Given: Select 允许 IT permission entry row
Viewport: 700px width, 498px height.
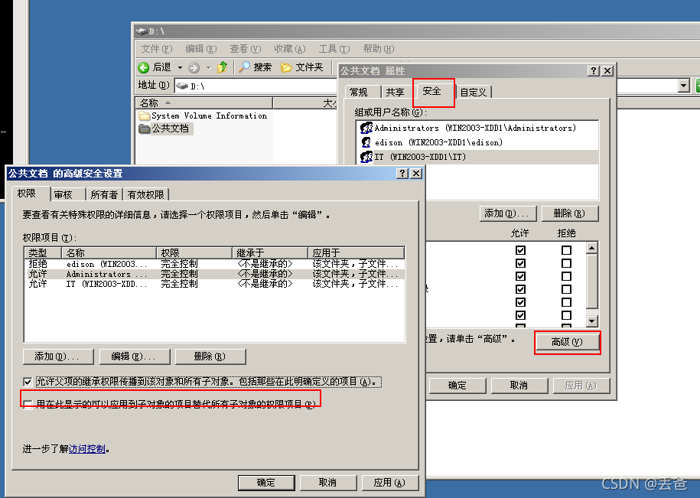Looking at the screenshot, I should (x=214, y=284).
